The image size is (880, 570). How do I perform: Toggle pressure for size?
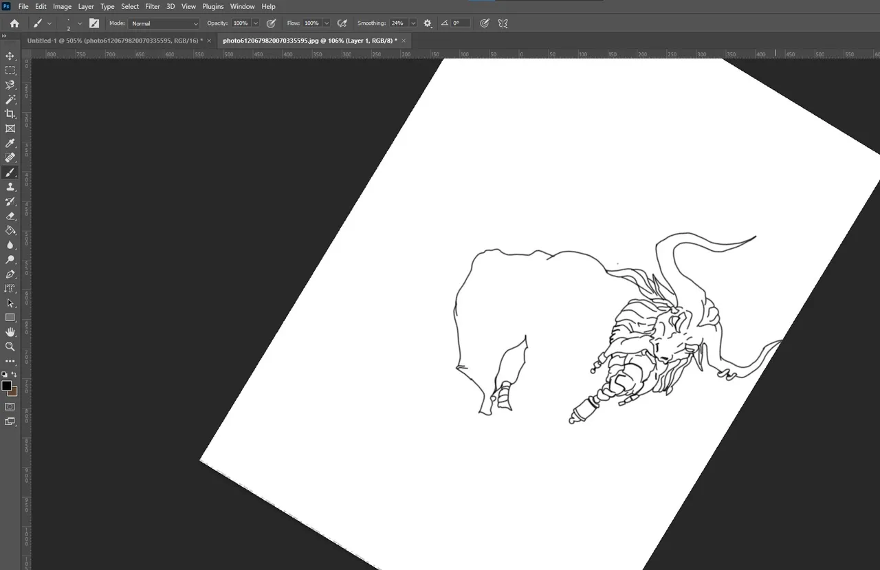485,23
